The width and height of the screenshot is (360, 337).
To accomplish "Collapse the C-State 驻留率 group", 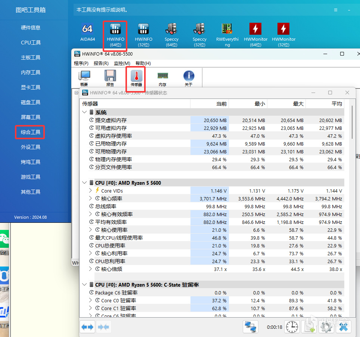I will [x=84, y=284].
